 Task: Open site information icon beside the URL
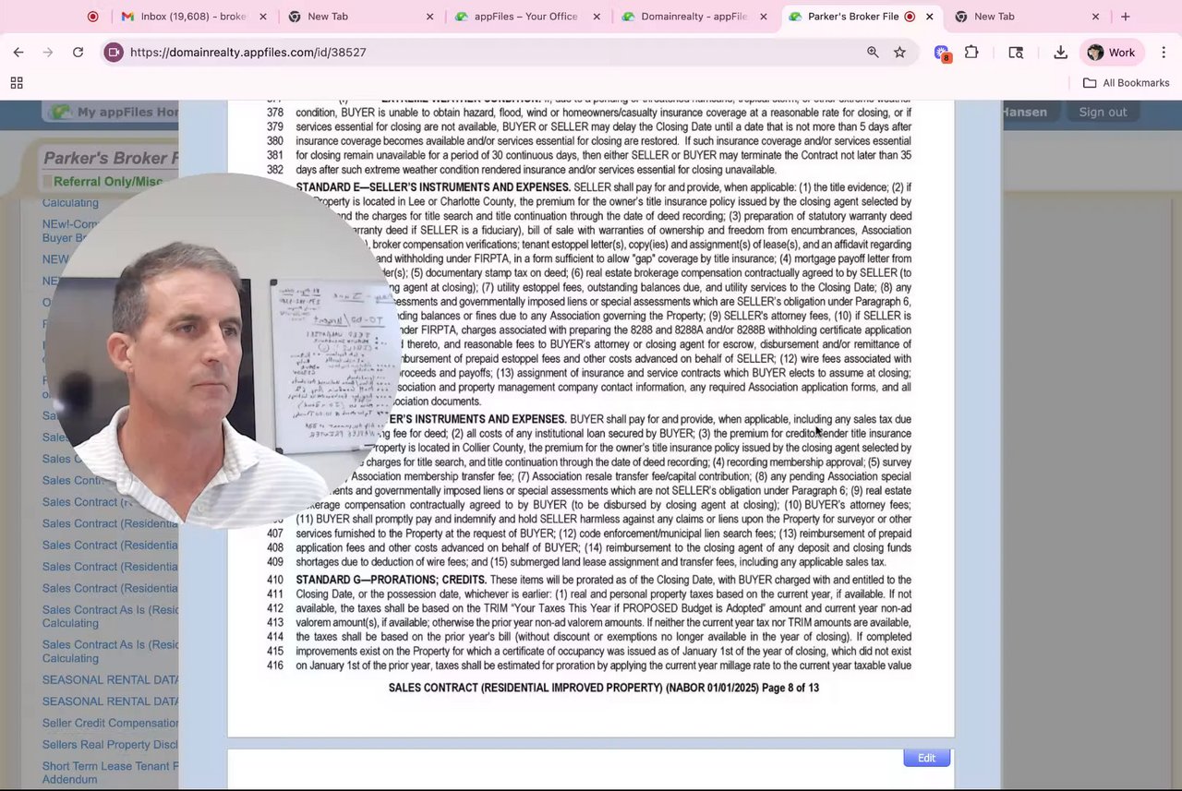[x=114, y=53]
